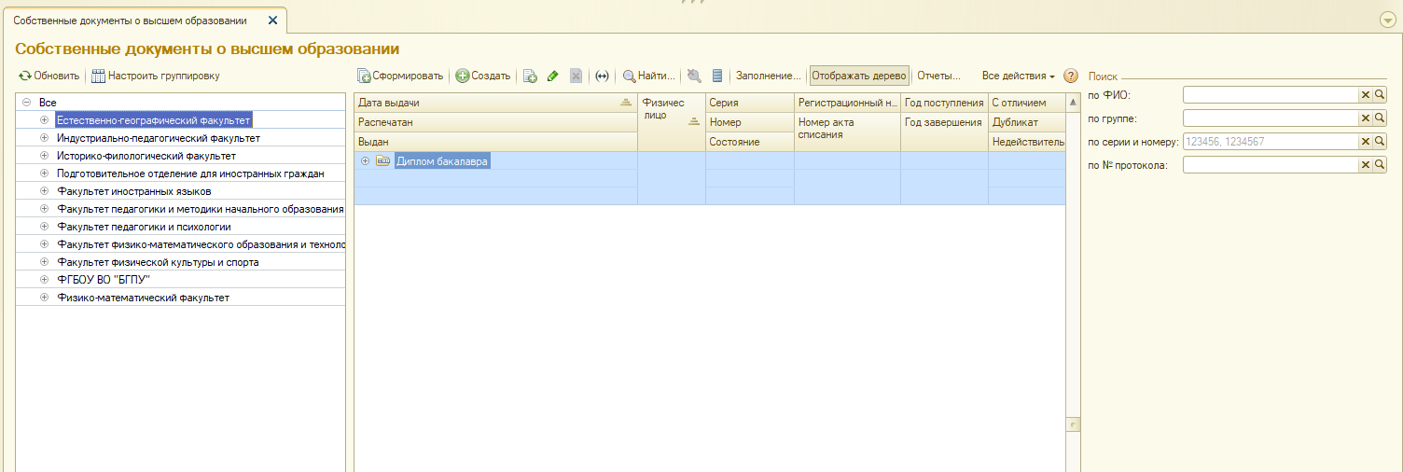Click the 'по серии и номеру' input field
The height and width of the screenshot is (472, 1403).
1270,142
